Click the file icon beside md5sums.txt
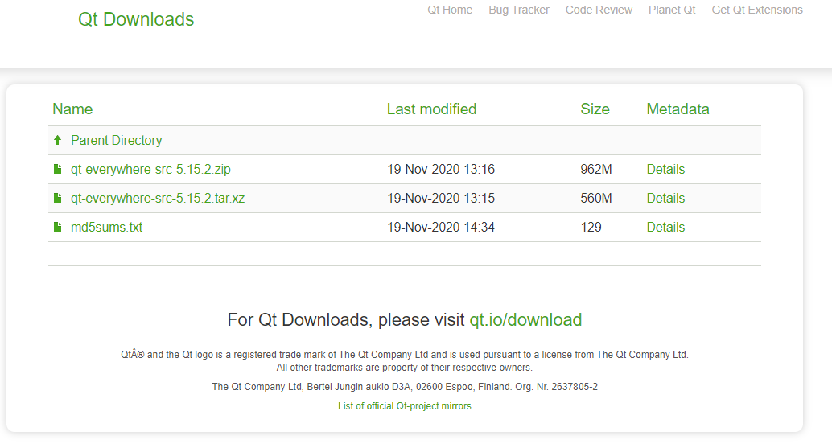Screen dimensions: 832x448 click(x=57, y=228)
